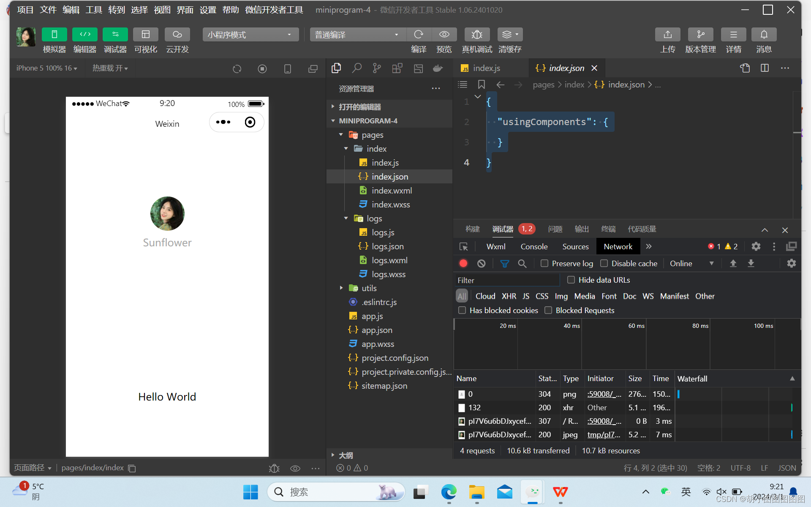Tick the Hide data URLs checkbox
Viewport: 811px width, 507px height.
[571, 280]
